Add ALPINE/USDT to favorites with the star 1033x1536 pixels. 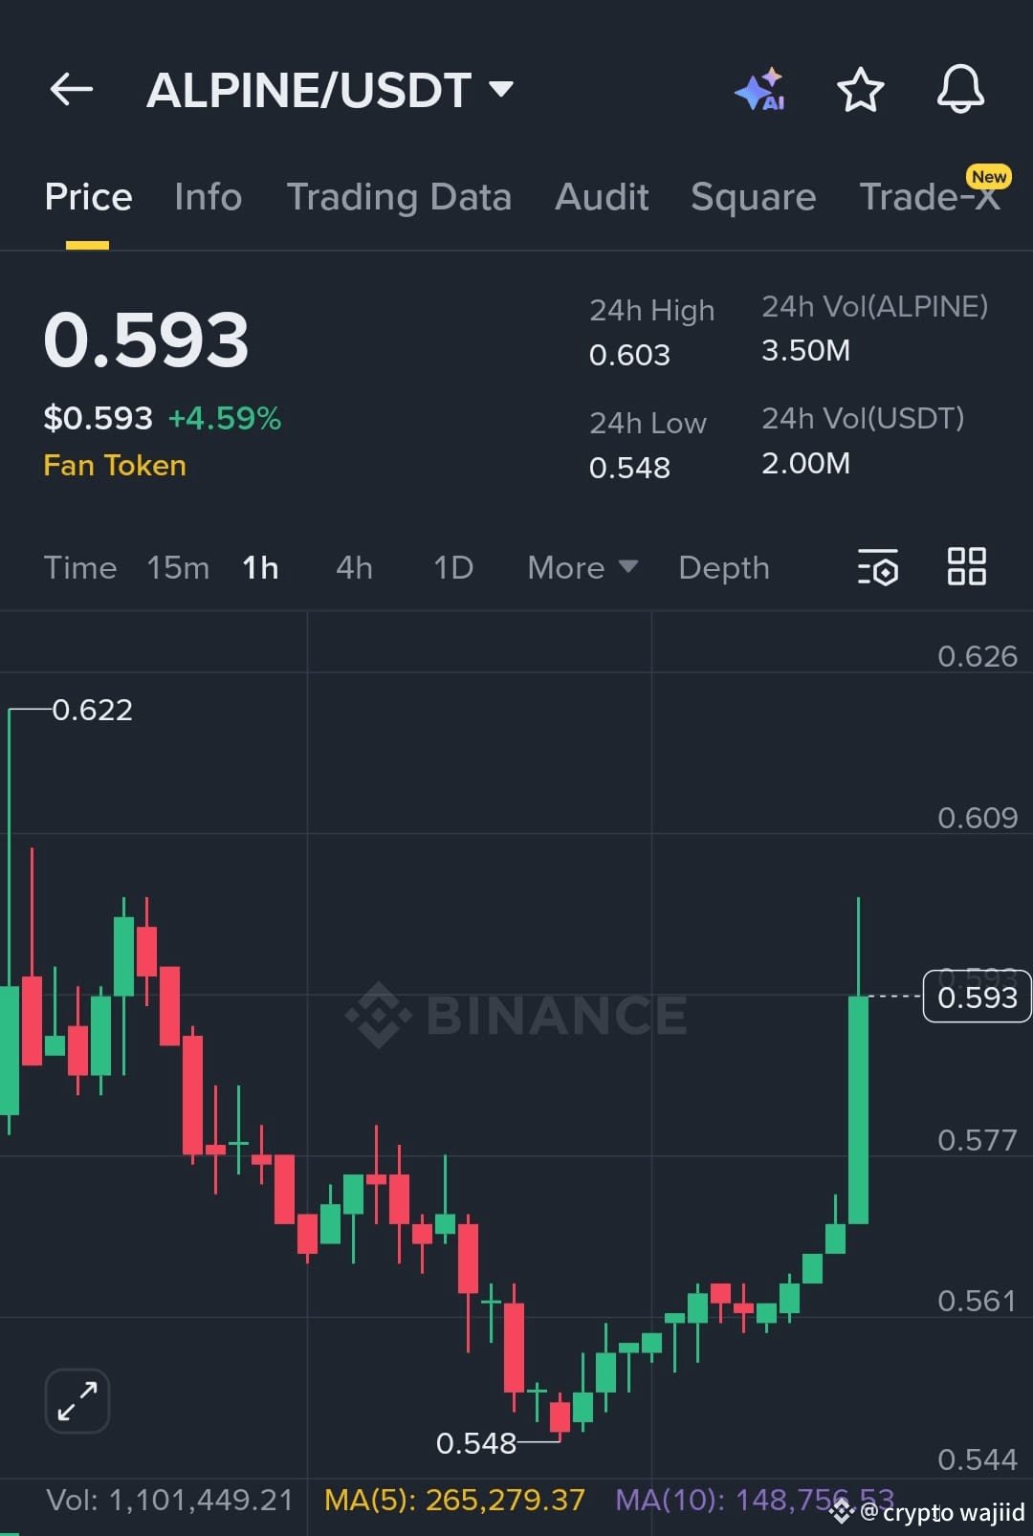tap(860, 90)
